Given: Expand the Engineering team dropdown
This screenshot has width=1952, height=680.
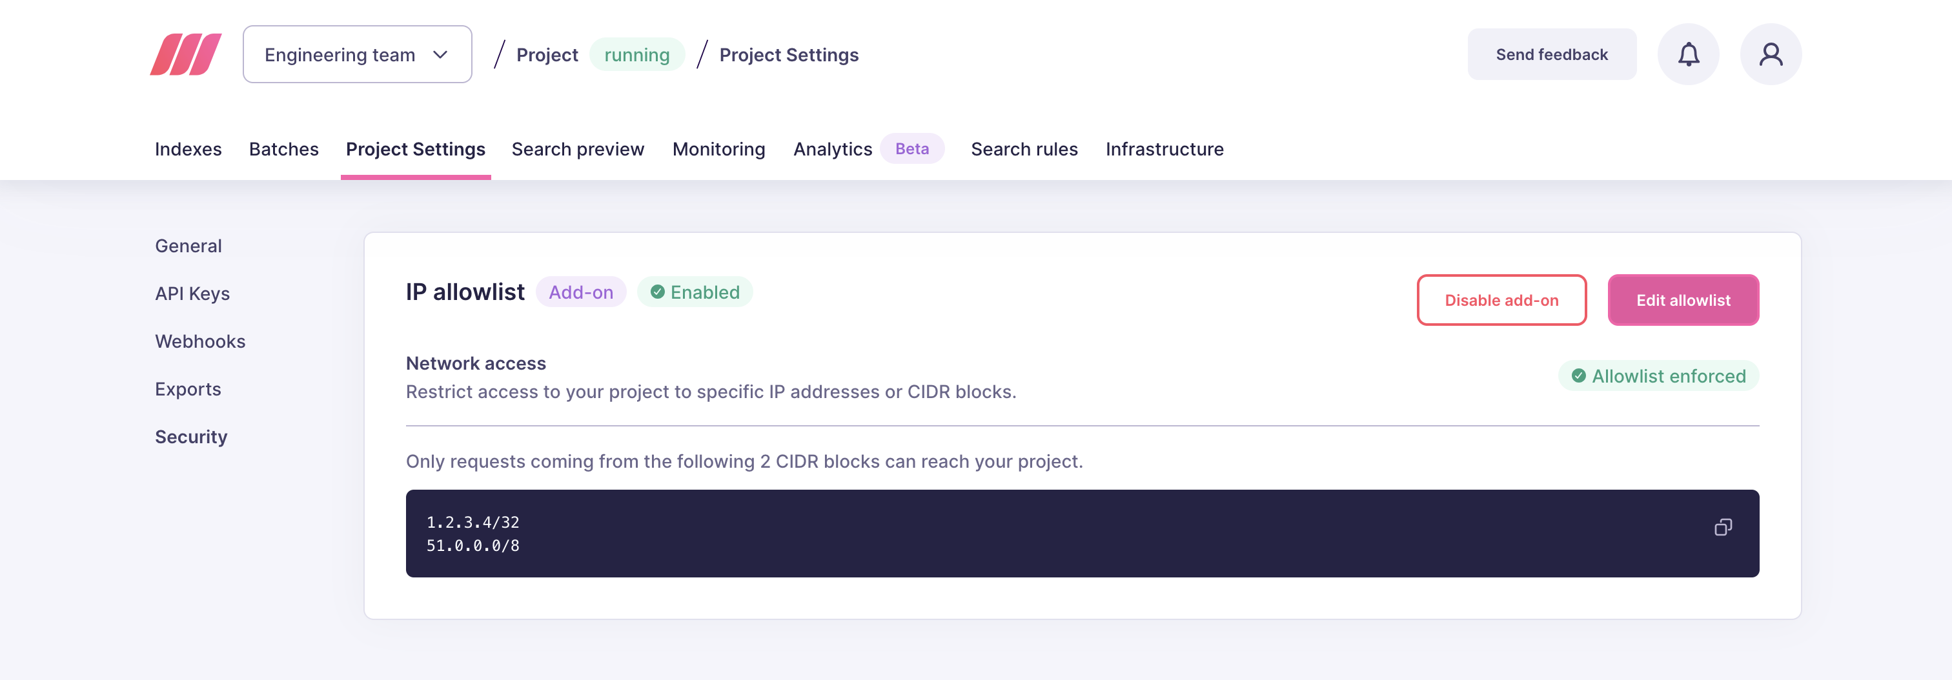Looking at the screenshot, I should [x=357, y=55].
